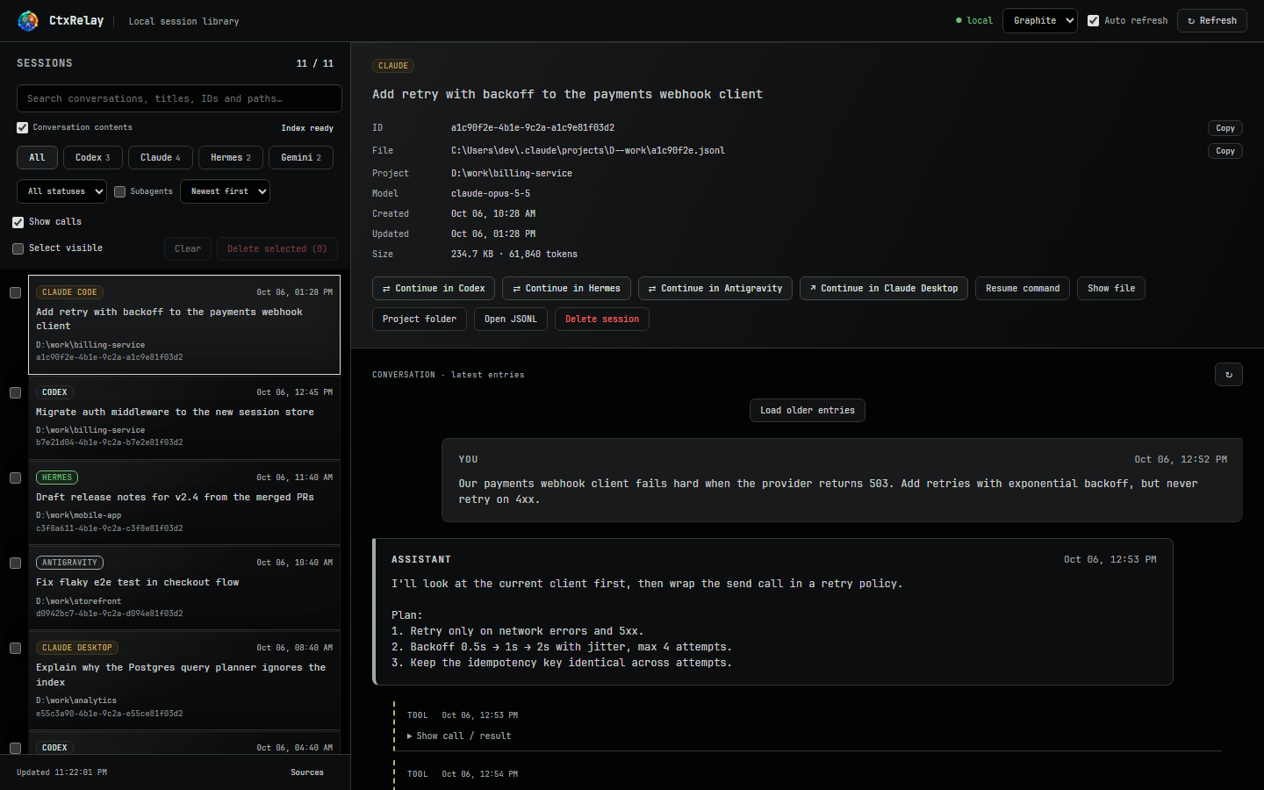The width and height of the screenshot is (1264, 790).
Task: Click Continue in Antigravity
Action: coord(715,289)
